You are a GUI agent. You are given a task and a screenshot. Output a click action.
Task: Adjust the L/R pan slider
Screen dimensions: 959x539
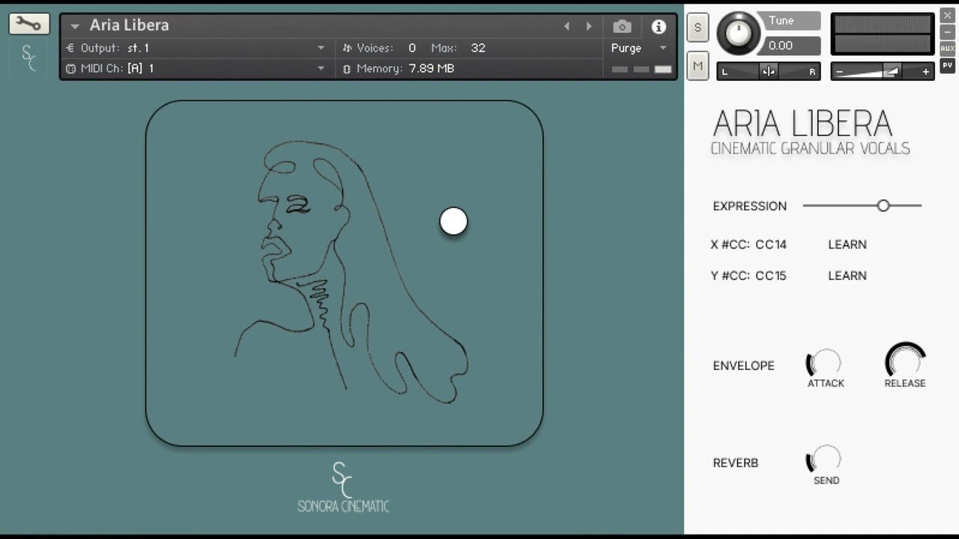[769, 71]
